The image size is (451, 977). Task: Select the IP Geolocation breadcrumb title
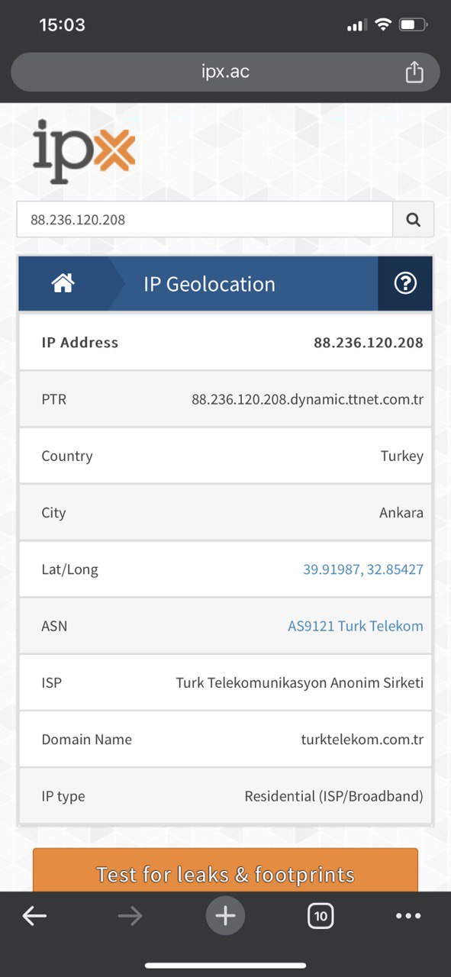point(209,284)
